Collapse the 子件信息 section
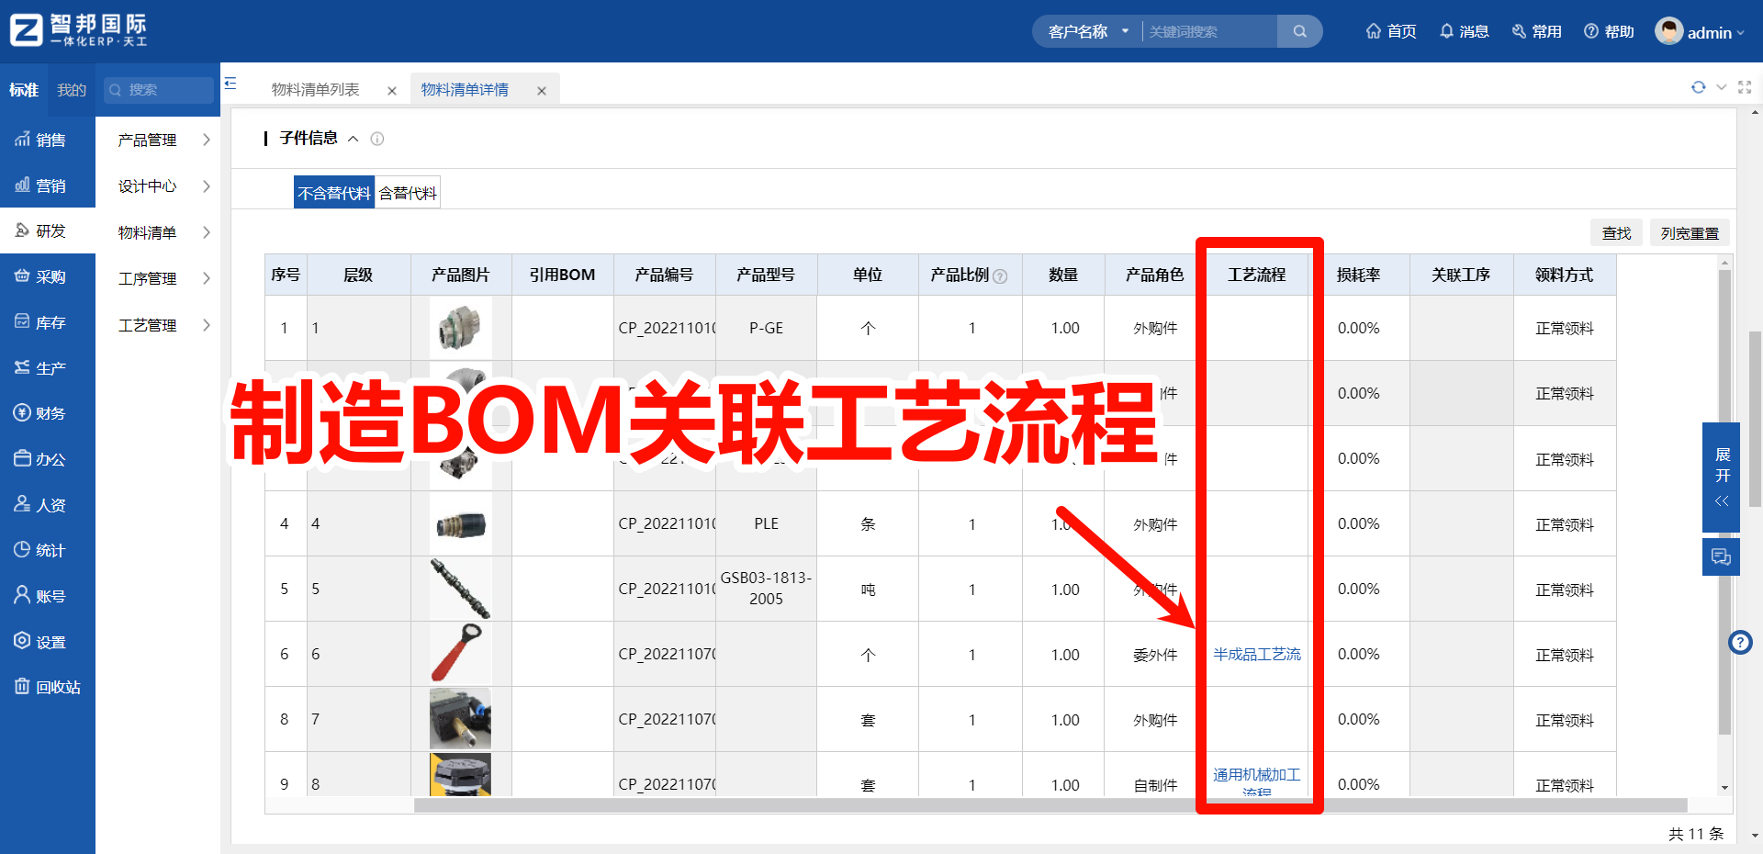This screenshot has height=854, width=1763. (354, 139)
